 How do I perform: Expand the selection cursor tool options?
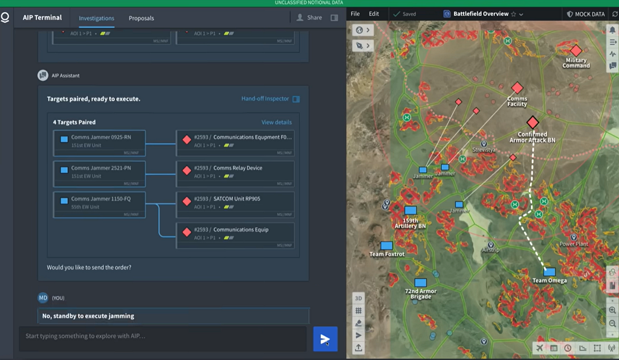(x=363, y=46)
